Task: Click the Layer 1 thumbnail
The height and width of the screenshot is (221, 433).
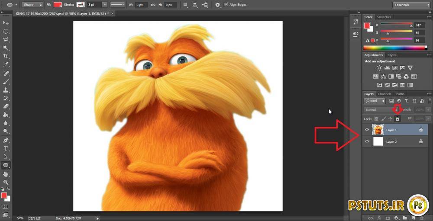Action: pos(378,129)
